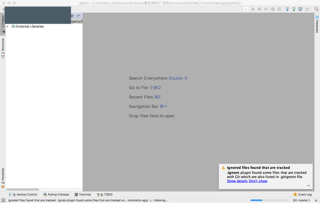Click the Favorites star icon
Image resolution: width=320 pixels, height=203 pixels.
click(3, 187)
